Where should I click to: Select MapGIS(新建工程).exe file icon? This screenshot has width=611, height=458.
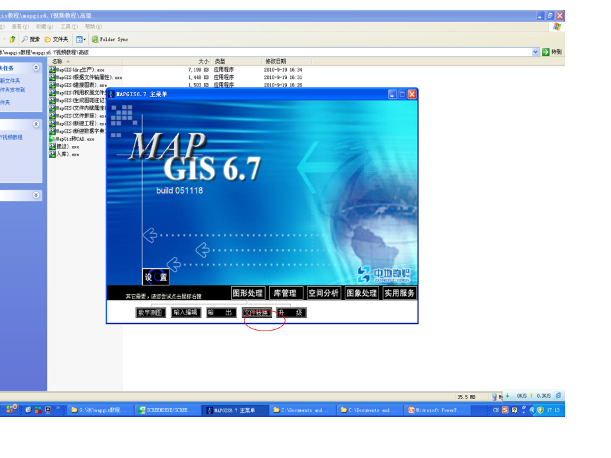[x=52, y=123]
